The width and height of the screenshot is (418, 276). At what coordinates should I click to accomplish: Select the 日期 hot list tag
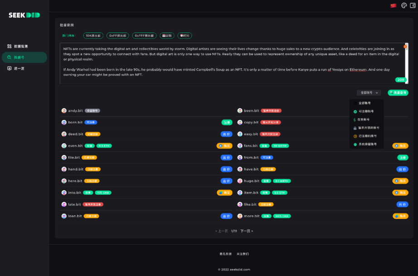click(x=167, y=35)
